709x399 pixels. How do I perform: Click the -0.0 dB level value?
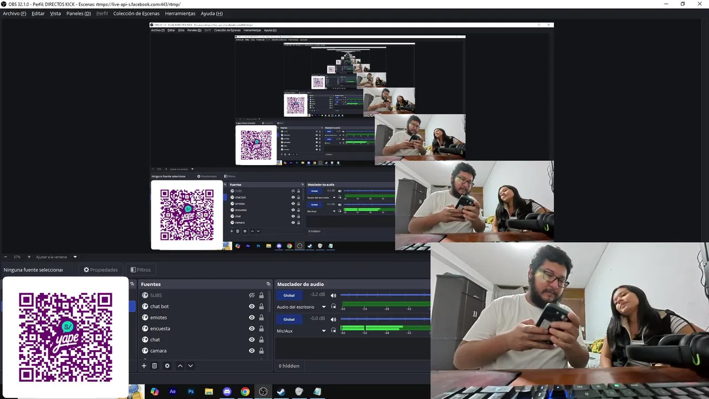point(317,319)
